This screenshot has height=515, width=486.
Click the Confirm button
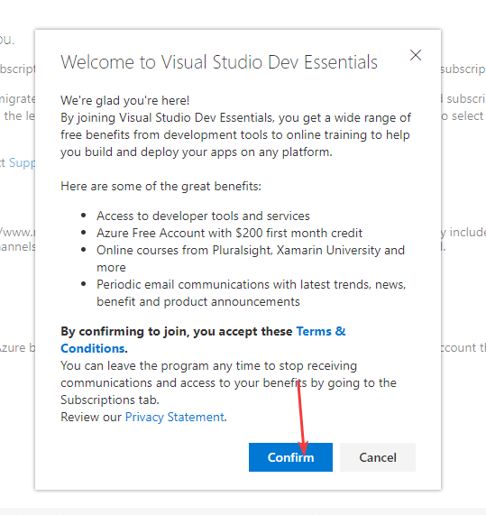290,457
